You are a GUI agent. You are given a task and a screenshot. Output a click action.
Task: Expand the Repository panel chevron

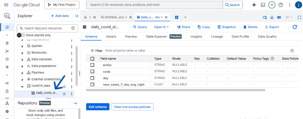point(75,103)
